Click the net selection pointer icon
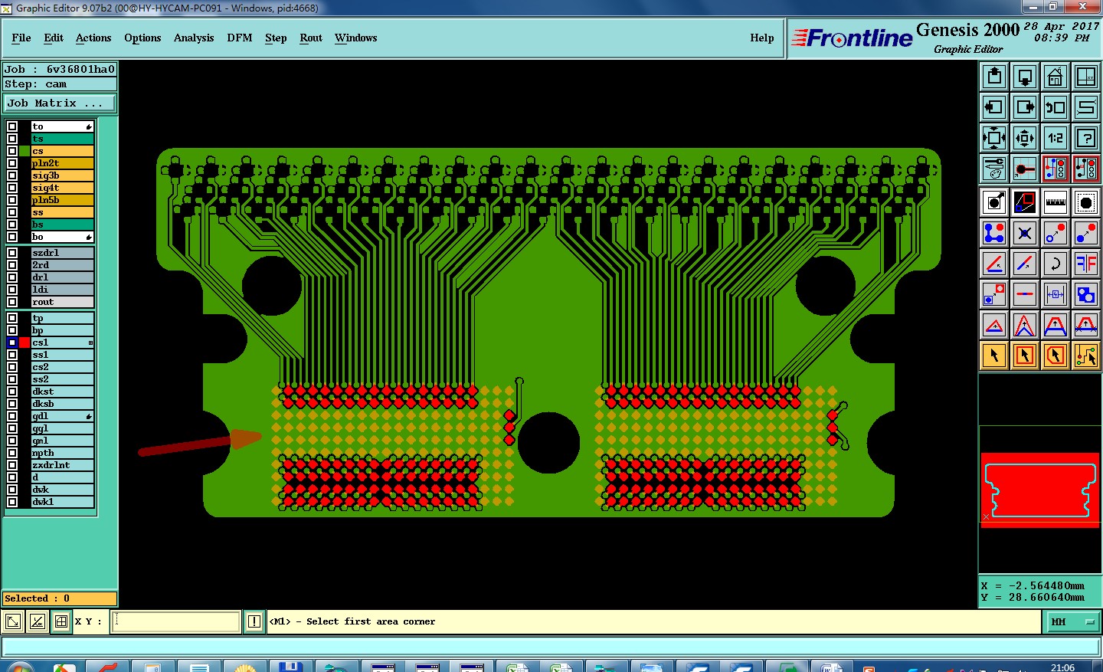 click(x=1086, y=356)
